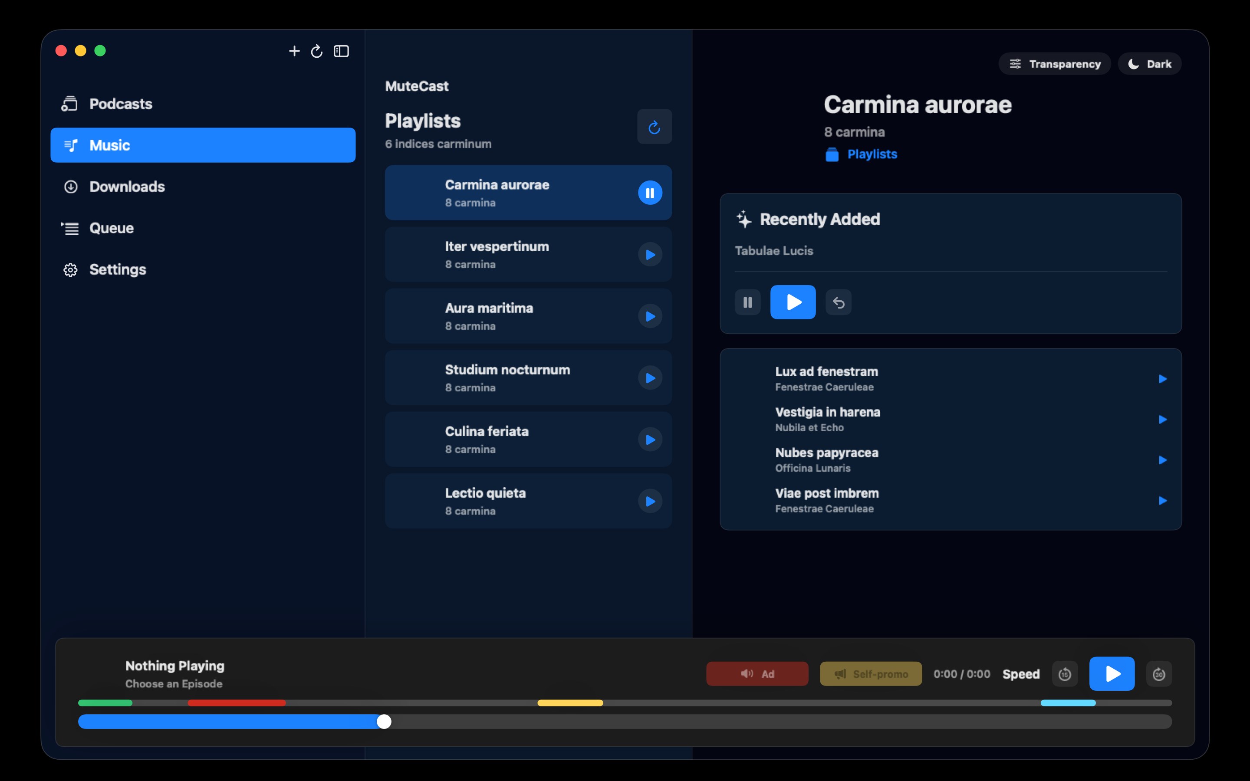Click the playback progress slider handle

pos(384,722)
